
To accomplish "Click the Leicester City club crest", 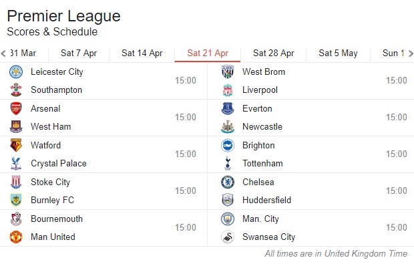I will (16, 72).
